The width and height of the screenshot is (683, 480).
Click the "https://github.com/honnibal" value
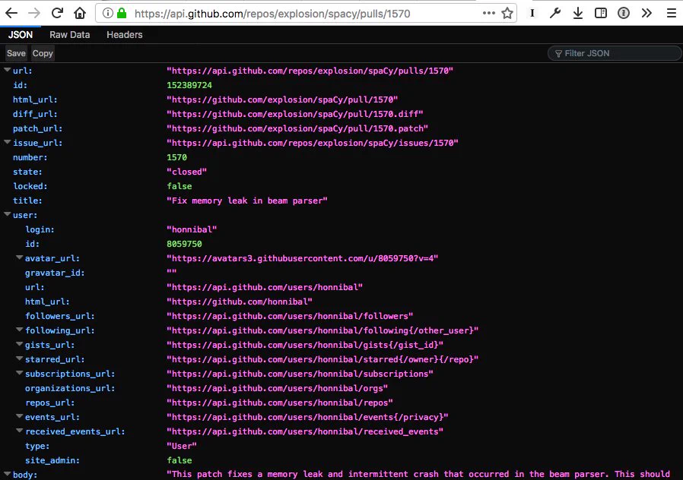click(240, 302)
